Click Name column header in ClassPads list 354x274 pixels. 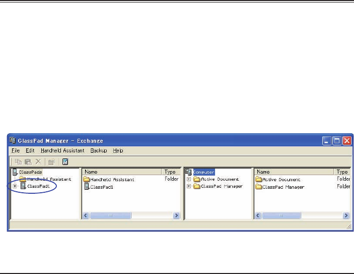pyautogui.click(x=122, y=172)
